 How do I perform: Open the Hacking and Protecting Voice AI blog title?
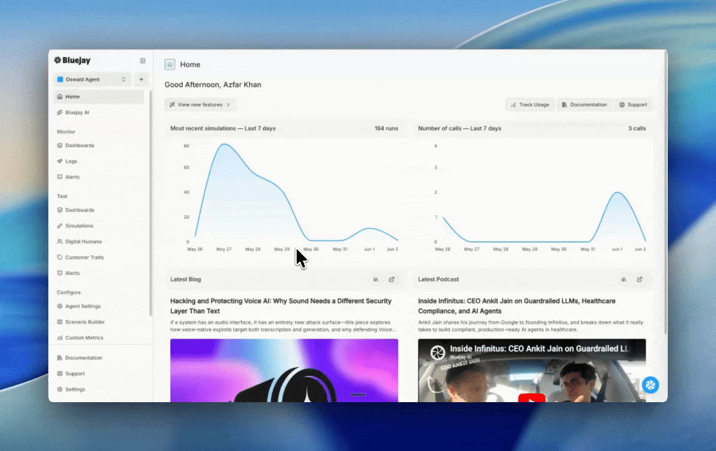click(281, 306)
